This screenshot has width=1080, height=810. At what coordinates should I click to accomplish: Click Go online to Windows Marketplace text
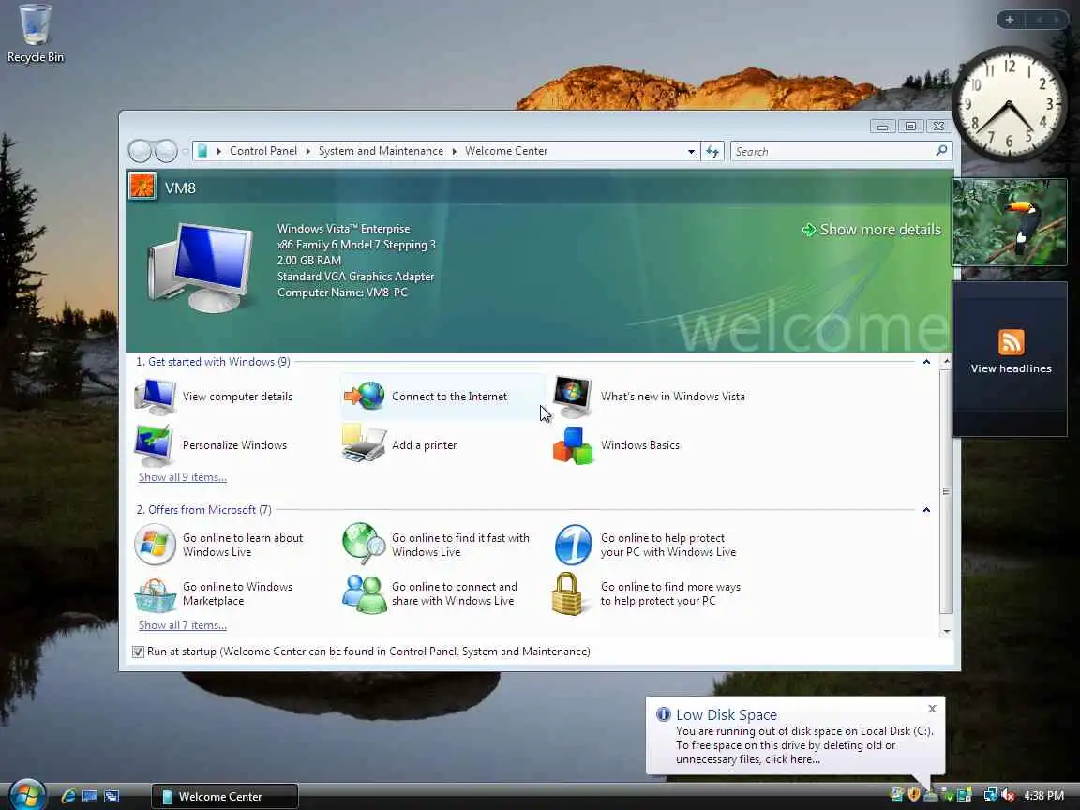coord(237,593)
